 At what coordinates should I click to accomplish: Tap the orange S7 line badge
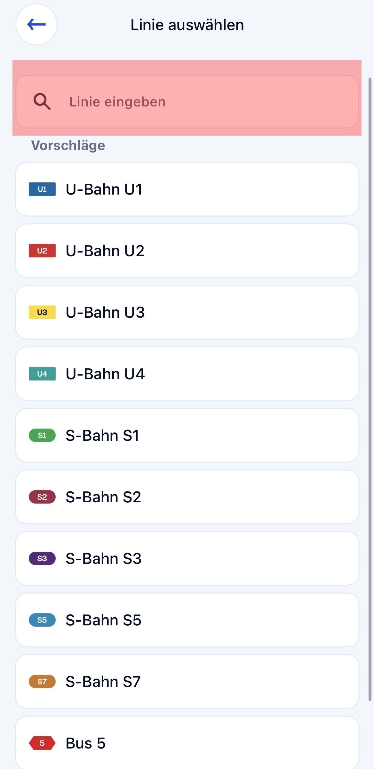tap(42, 681)
